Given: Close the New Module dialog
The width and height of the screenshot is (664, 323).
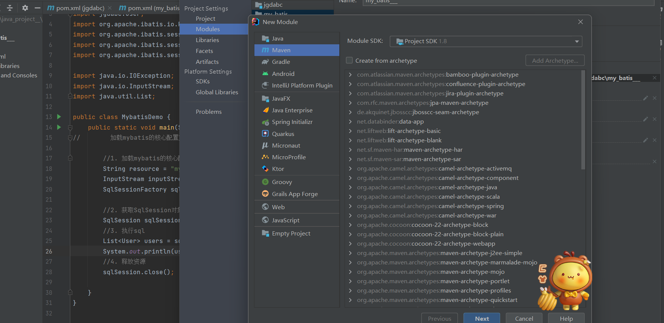Looking at the screenshot, I should (x=581, y=22).
